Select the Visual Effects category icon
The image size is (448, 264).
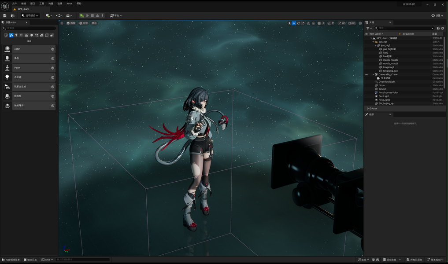tap(37, 35)
